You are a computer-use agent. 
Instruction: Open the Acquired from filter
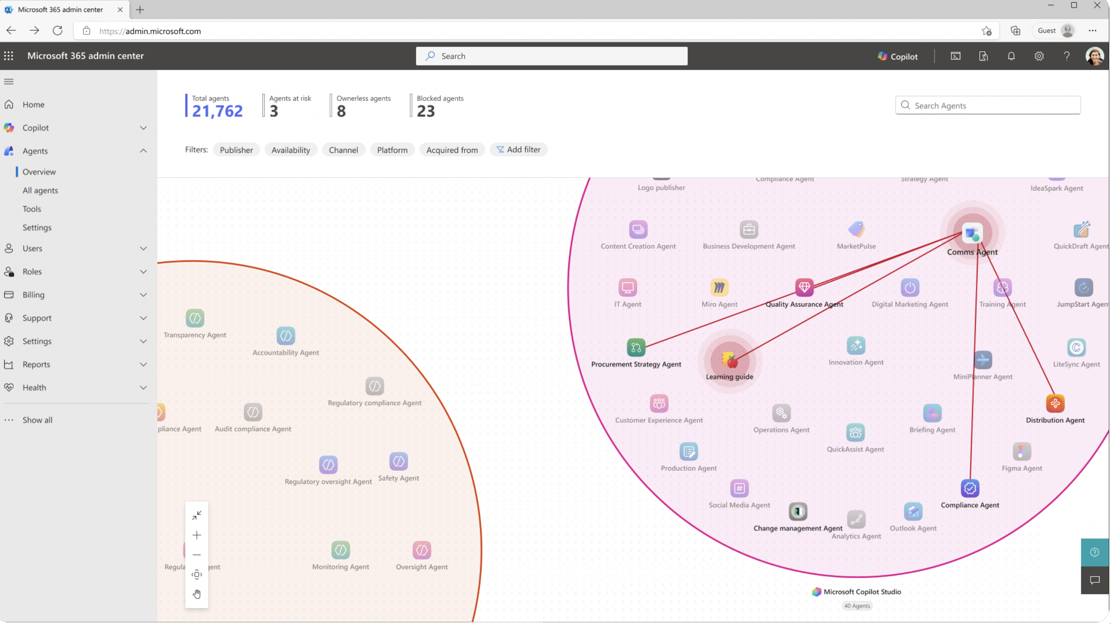452,150
